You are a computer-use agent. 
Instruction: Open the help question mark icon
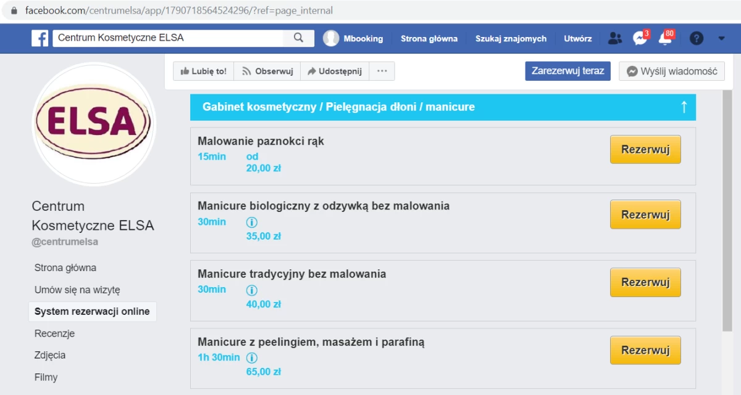pyautogui.click(x=697, y=38)
